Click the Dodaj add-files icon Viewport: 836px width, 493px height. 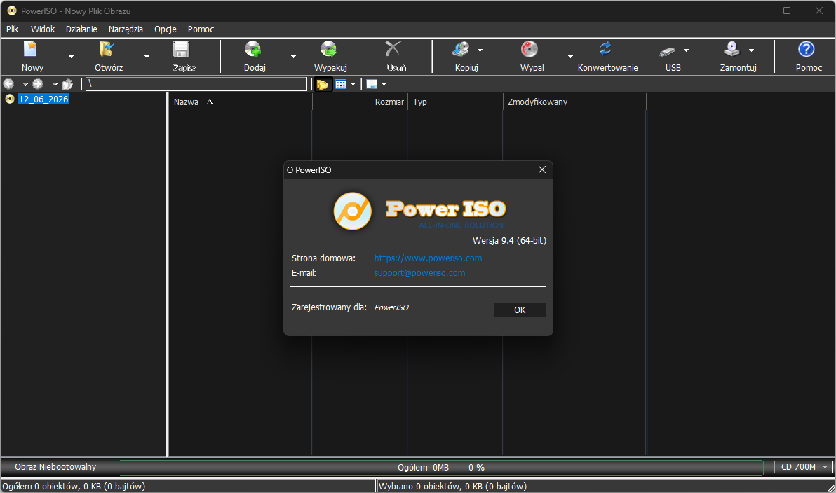(x=253, y=49)
